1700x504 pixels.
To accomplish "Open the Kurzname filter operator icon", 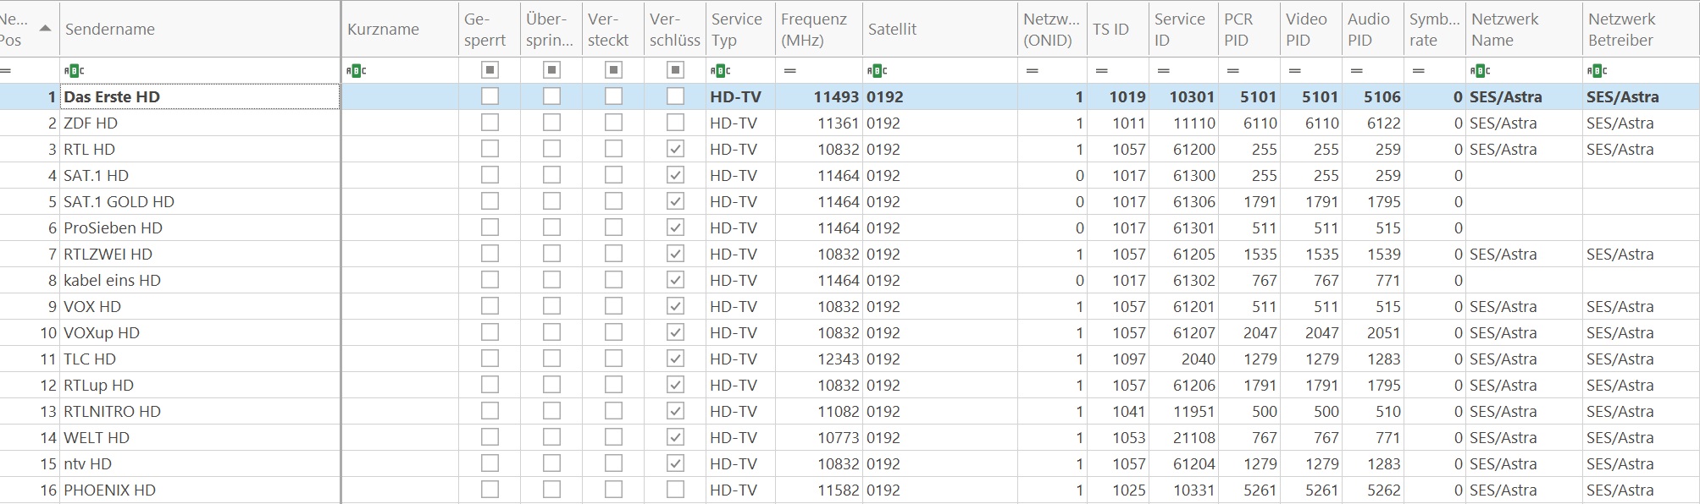I will point(356,71).
